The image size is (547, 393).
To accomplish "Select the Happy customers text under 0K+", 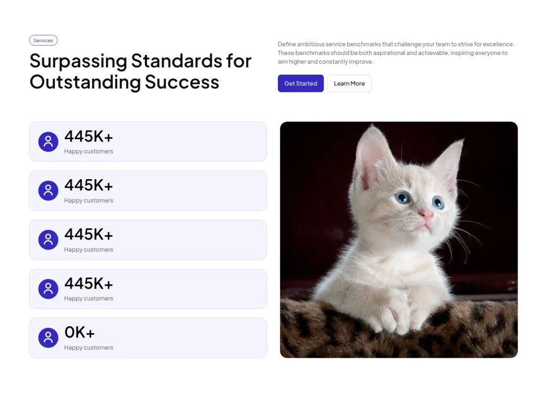I will click(x=89, y=347).
